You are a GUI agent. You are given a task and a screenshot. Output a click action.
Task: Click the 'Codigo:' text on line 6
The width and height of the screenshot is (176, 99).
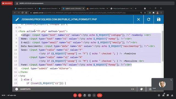coord(26,35)
